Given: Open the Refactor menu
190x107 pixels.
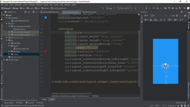Looking at the screenshot, I should pyautogui.click(x=39, y=5).
